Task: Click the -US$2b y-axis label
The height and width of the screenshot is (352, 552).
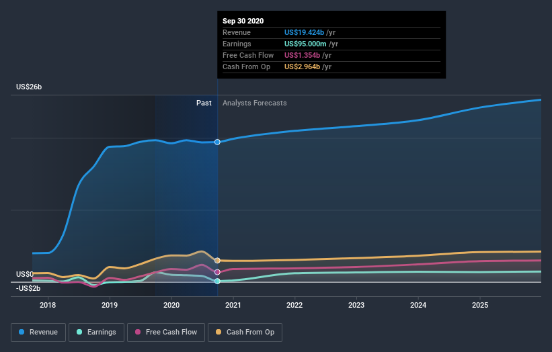Action: coord(28,289)
